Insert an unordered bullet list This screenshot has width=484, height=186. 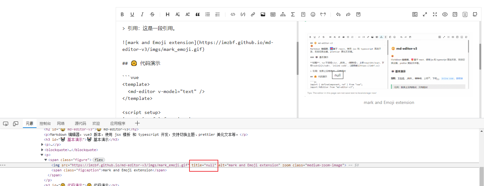pyautogui.click(x=208, y=14)
